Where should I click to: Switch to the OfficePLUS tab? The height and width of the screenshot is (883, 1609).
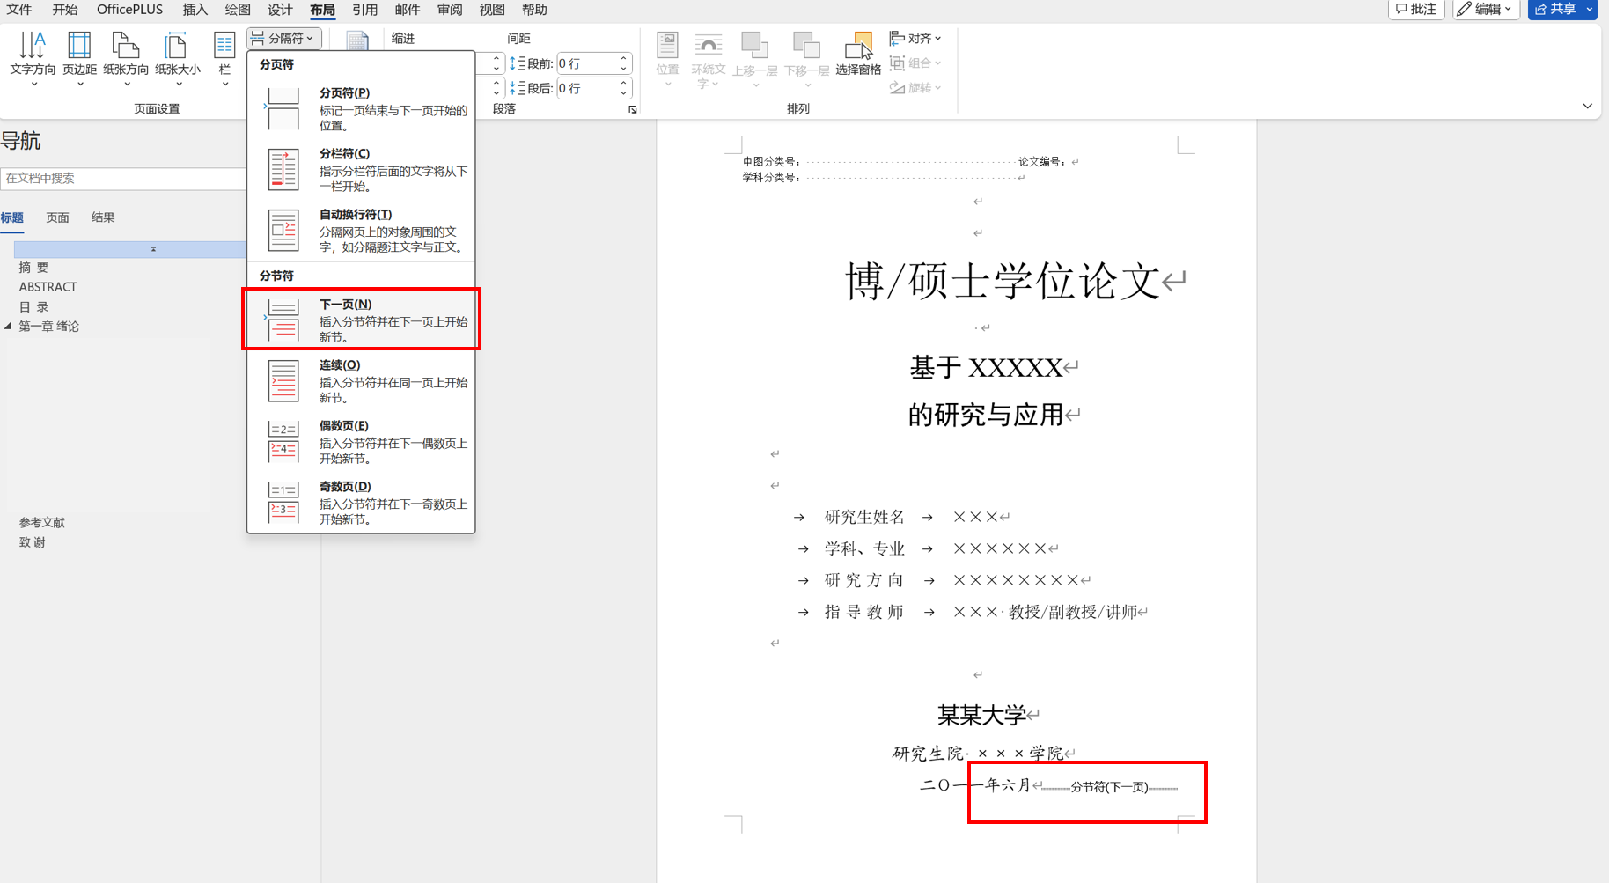pyautogui.click(x=129, y=10)
